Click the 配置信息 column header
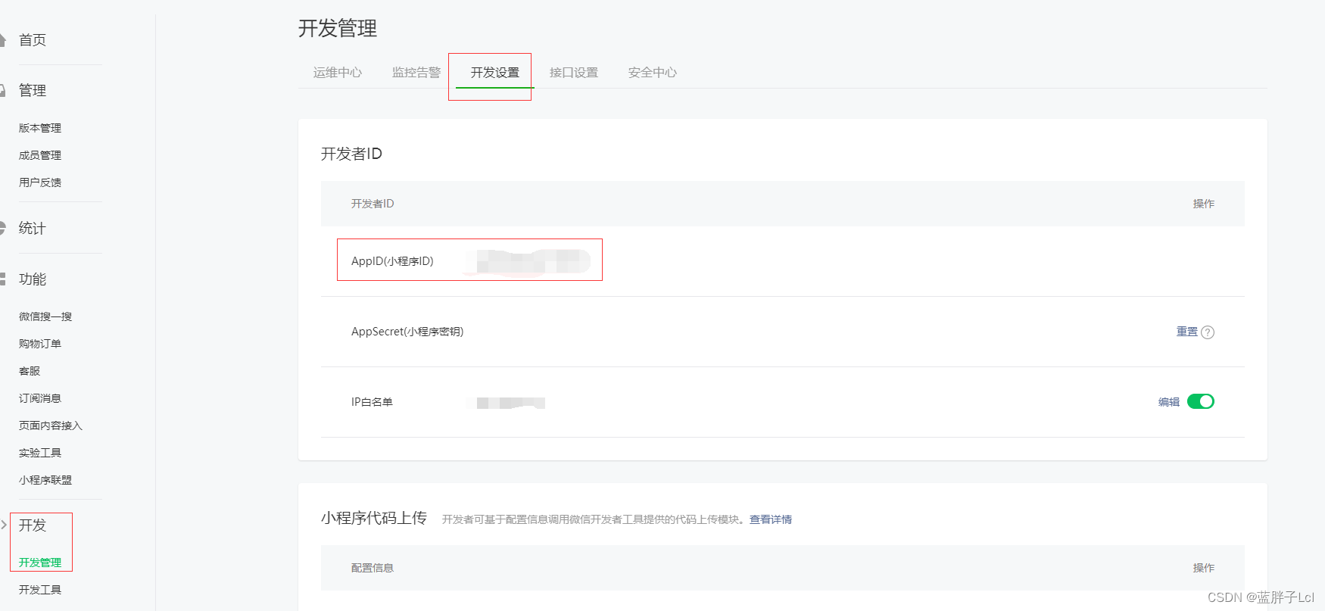1325x611 pixels. (372, 568)
